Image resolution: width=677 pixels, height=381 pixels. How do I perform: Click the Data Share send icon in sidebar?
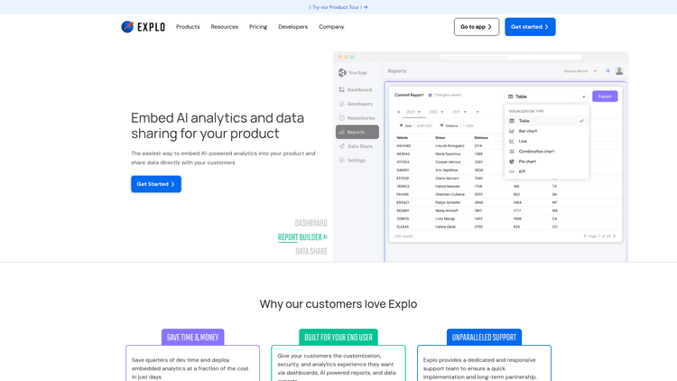pos(341,146)
